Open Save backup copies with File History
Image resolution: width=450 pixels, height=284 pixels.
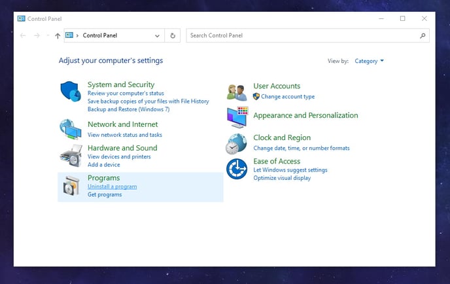[148, 101]
